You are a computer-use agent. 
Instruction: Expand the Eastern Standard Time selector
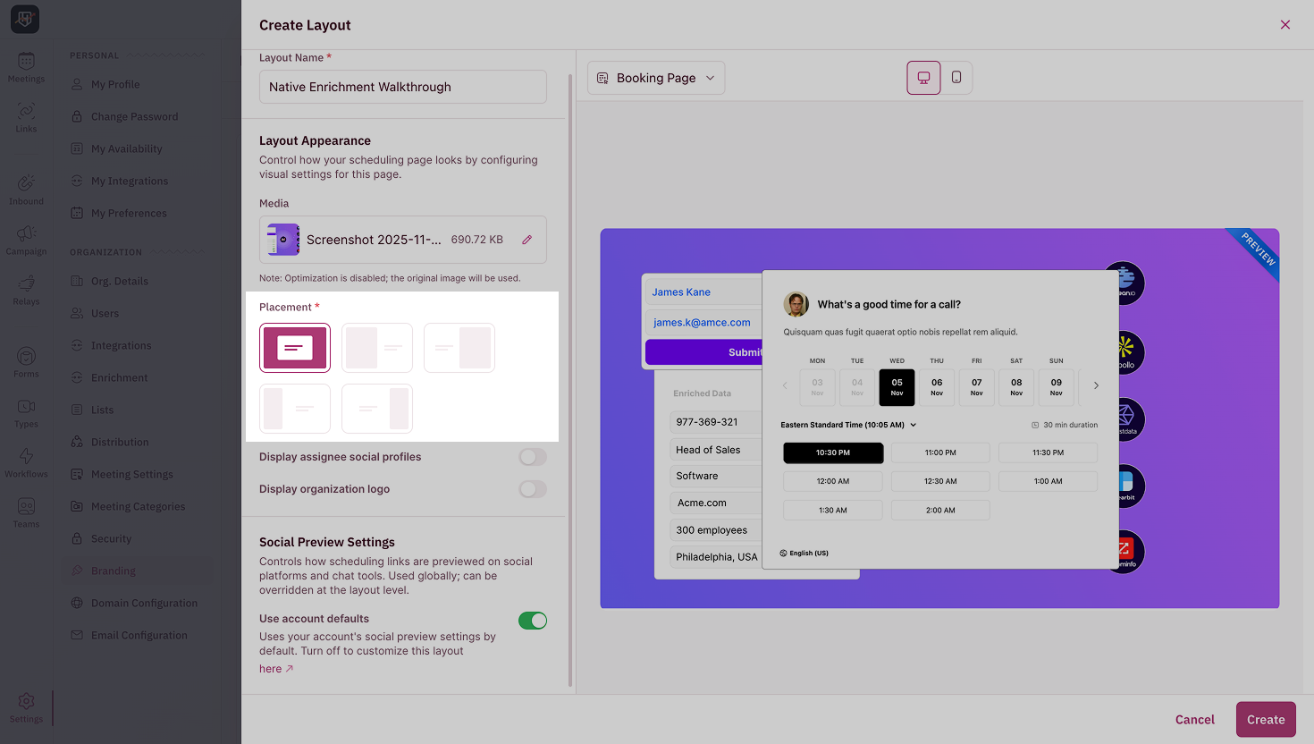848,425
